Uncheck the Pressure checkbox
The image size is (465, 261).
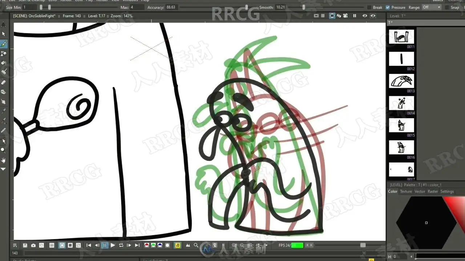388,7
